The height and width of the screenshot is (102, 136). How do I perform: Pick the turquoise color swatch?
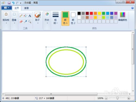[x=108, y=13]
